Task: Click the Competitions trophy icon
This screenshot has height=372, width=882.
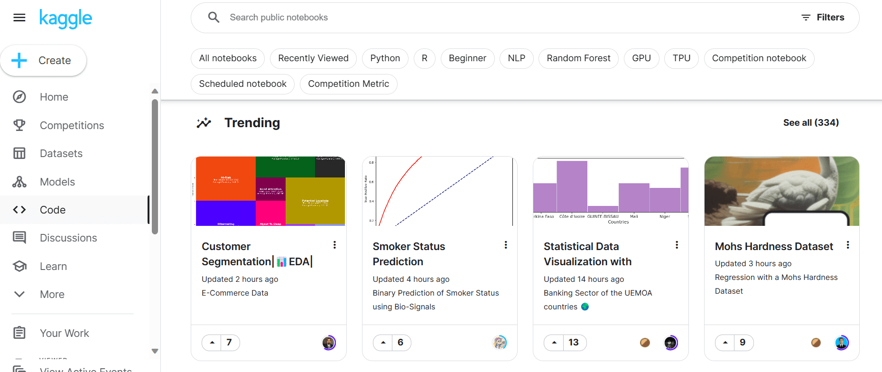Action: pyautogui.click(x=19, y=125)
